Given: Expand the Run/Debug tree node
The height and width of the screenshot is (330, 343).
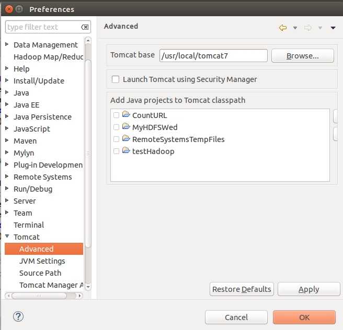Looking at the screenshot, I should point(7,188).
